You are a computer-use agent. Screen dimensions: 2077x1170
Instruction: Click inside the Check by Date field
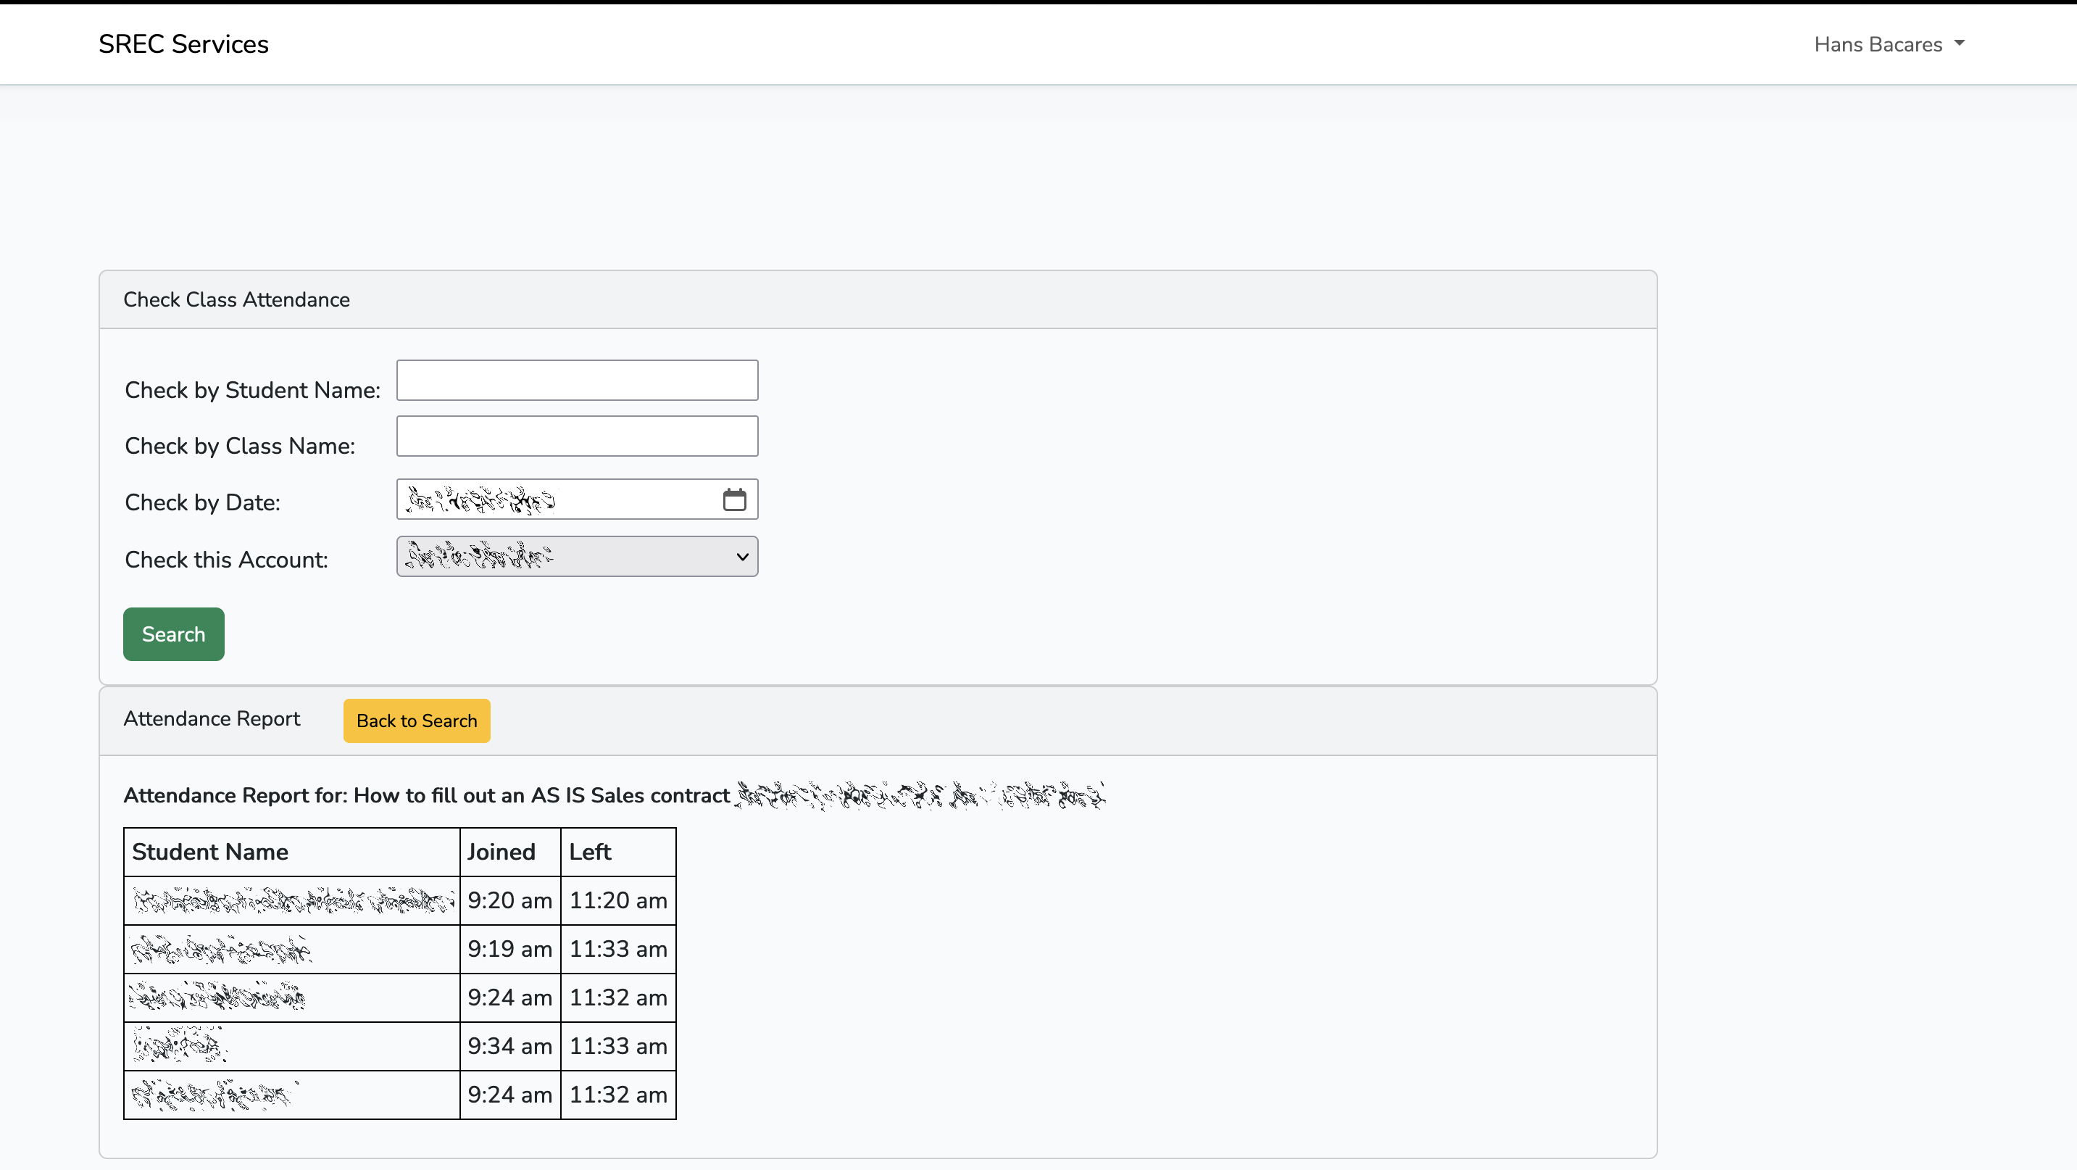pyautogui.click(x=557, y=500)
